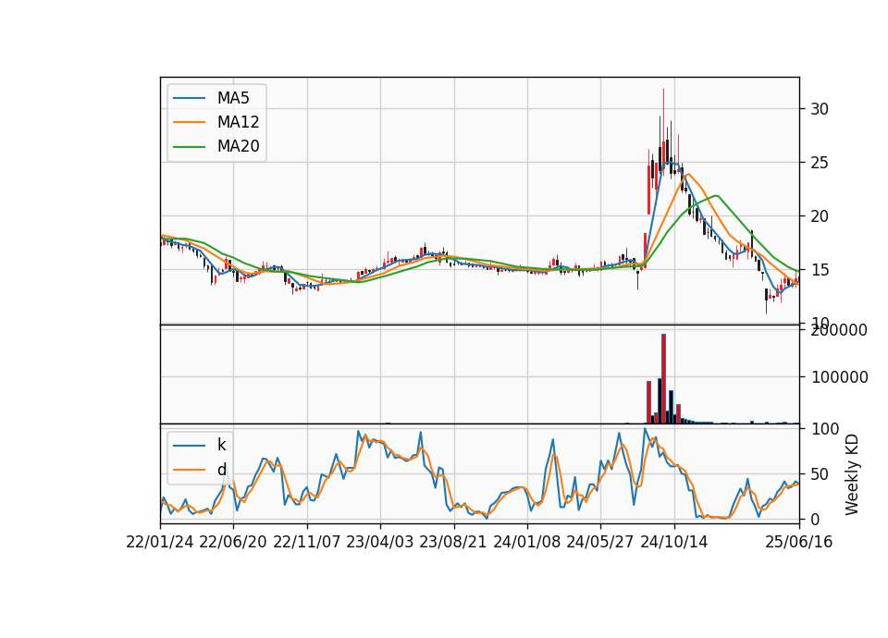Click the Weekly KD axis title
The image size is (888, 638).
[x=852, y=474]
